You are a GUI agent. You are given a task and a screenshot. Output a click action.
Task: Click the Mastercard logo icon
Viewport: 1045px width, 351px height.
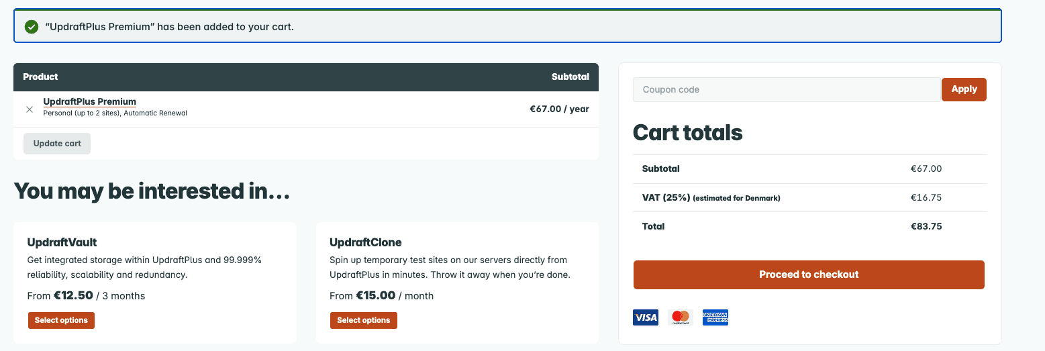tap(681, 317)
